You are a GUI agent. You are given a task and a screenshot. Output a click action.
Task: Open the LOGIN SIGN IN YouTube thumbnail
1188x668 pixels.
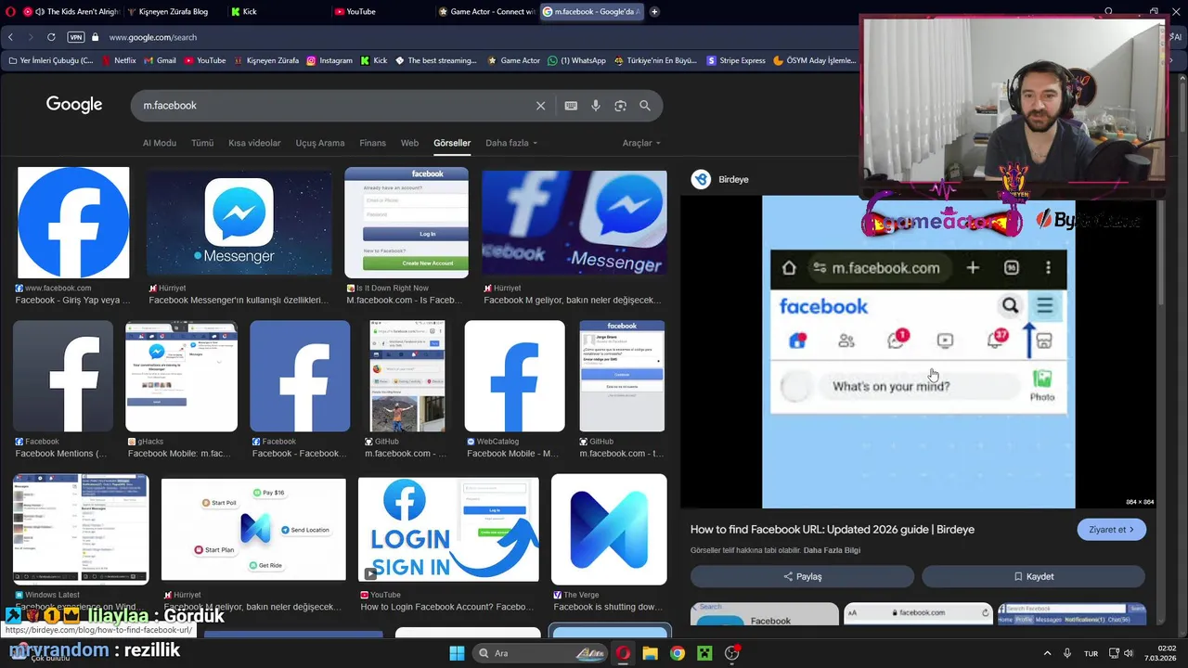448,529
